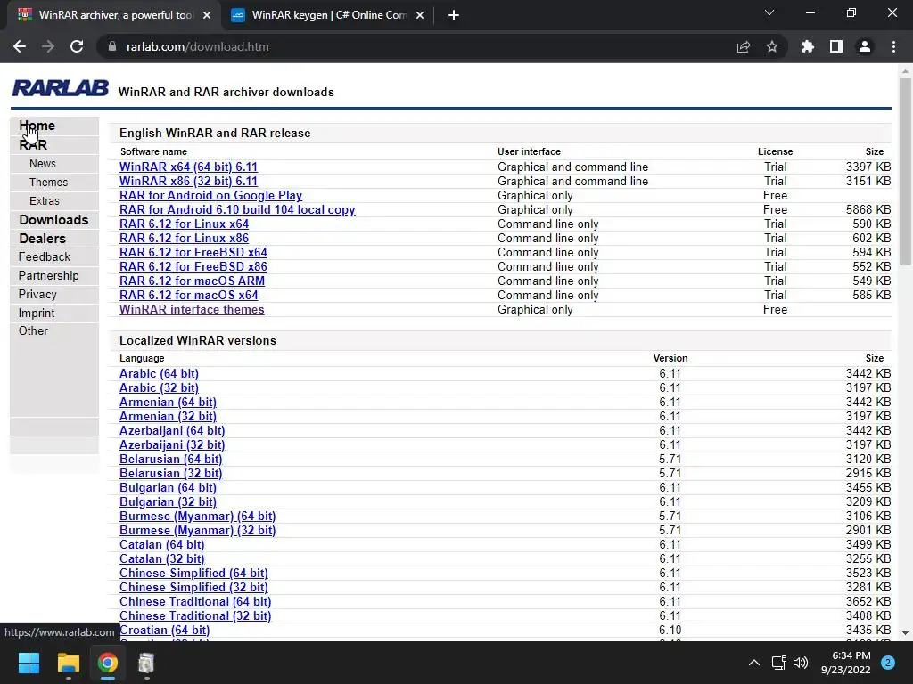Download Armenian (32 bit) WinRAR
Screen dimensions: 913x684
pyautogui.click(x=168, y=417)
